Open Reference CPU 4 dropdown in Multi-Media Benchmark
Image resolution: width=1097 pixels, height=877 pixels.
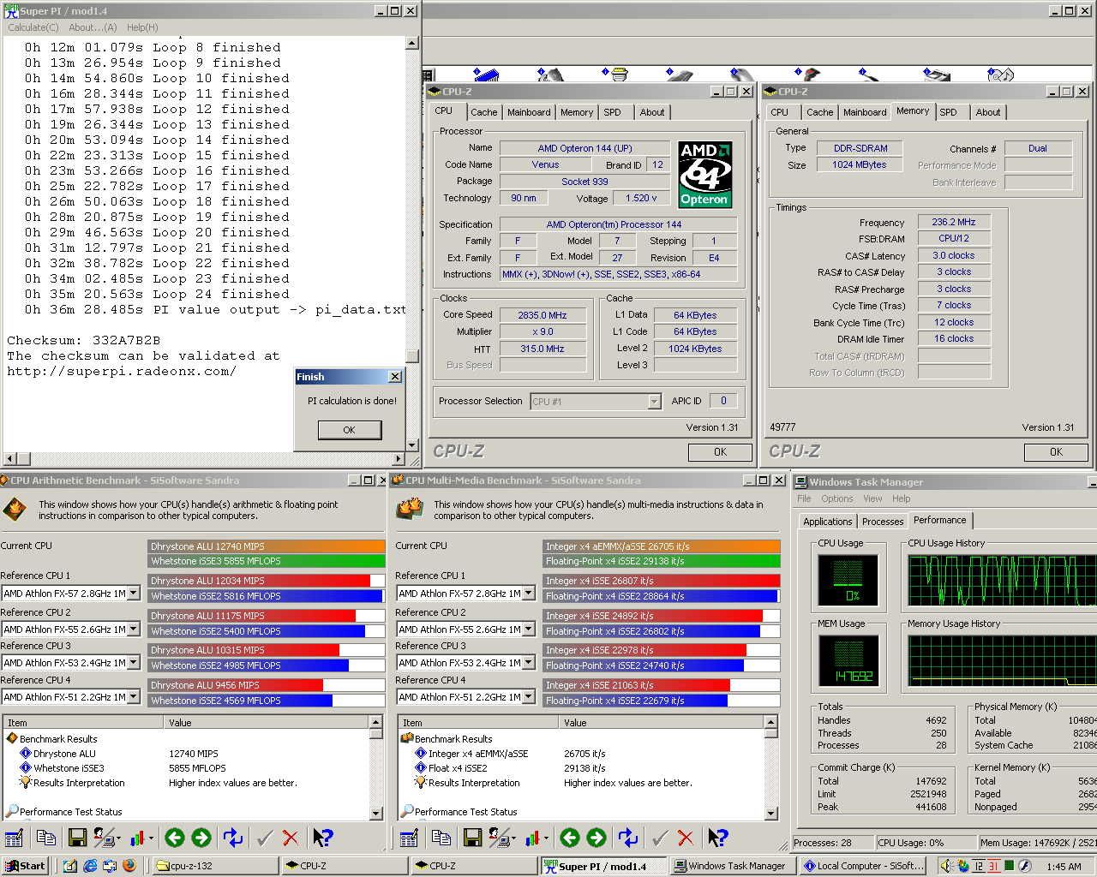(x=528, y=697)
